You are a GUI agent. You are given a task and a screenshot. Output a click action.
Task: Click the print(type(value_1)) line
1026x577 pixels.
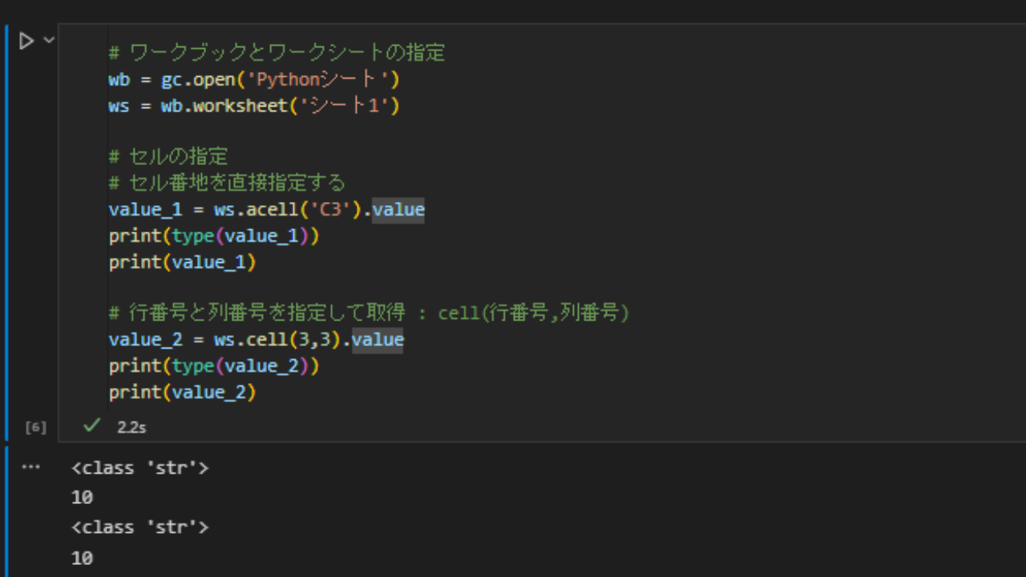213,236
